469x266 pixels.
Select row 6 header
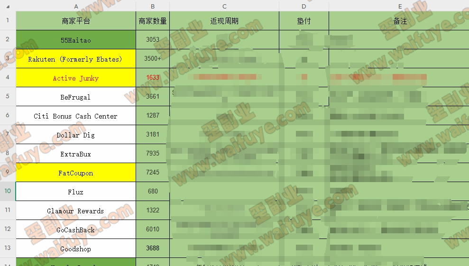(8, 116)
